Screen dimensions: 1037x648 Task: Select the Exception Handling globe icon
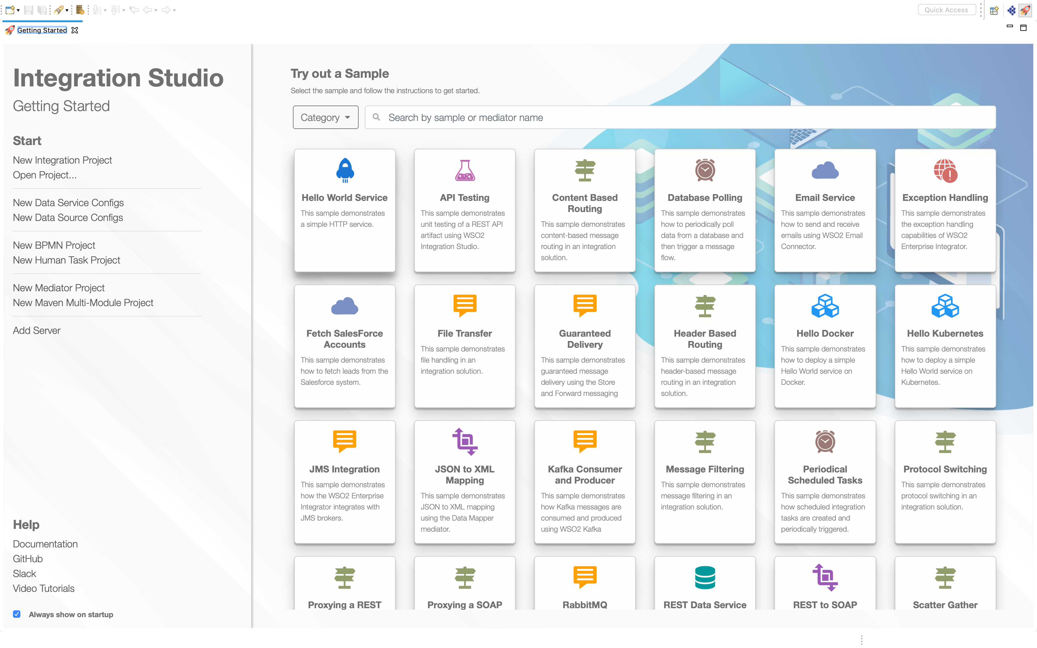click(944, 170)
